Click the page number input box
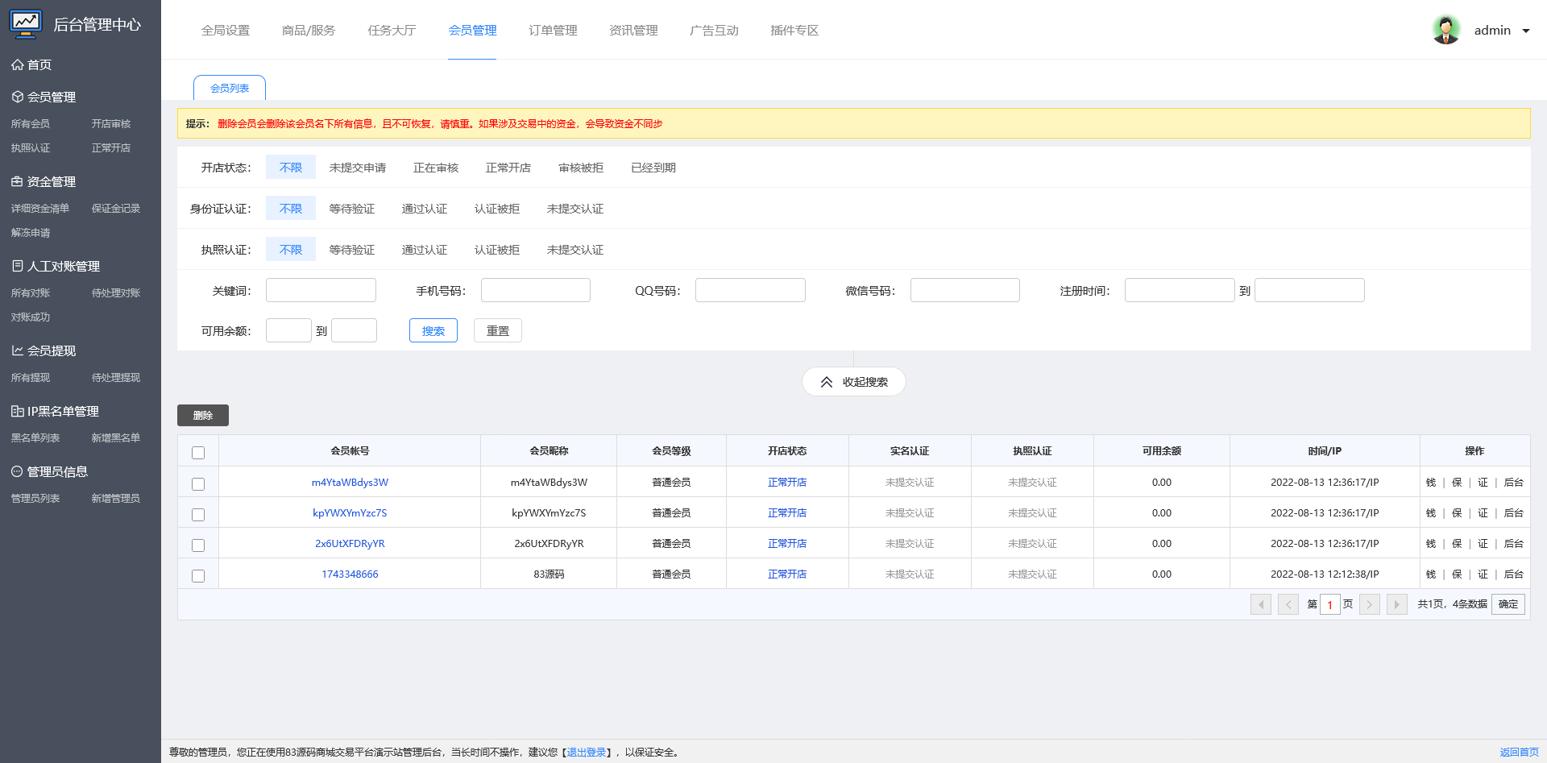Viewport: 1547px width, 763px height. tap(1330, 604)
